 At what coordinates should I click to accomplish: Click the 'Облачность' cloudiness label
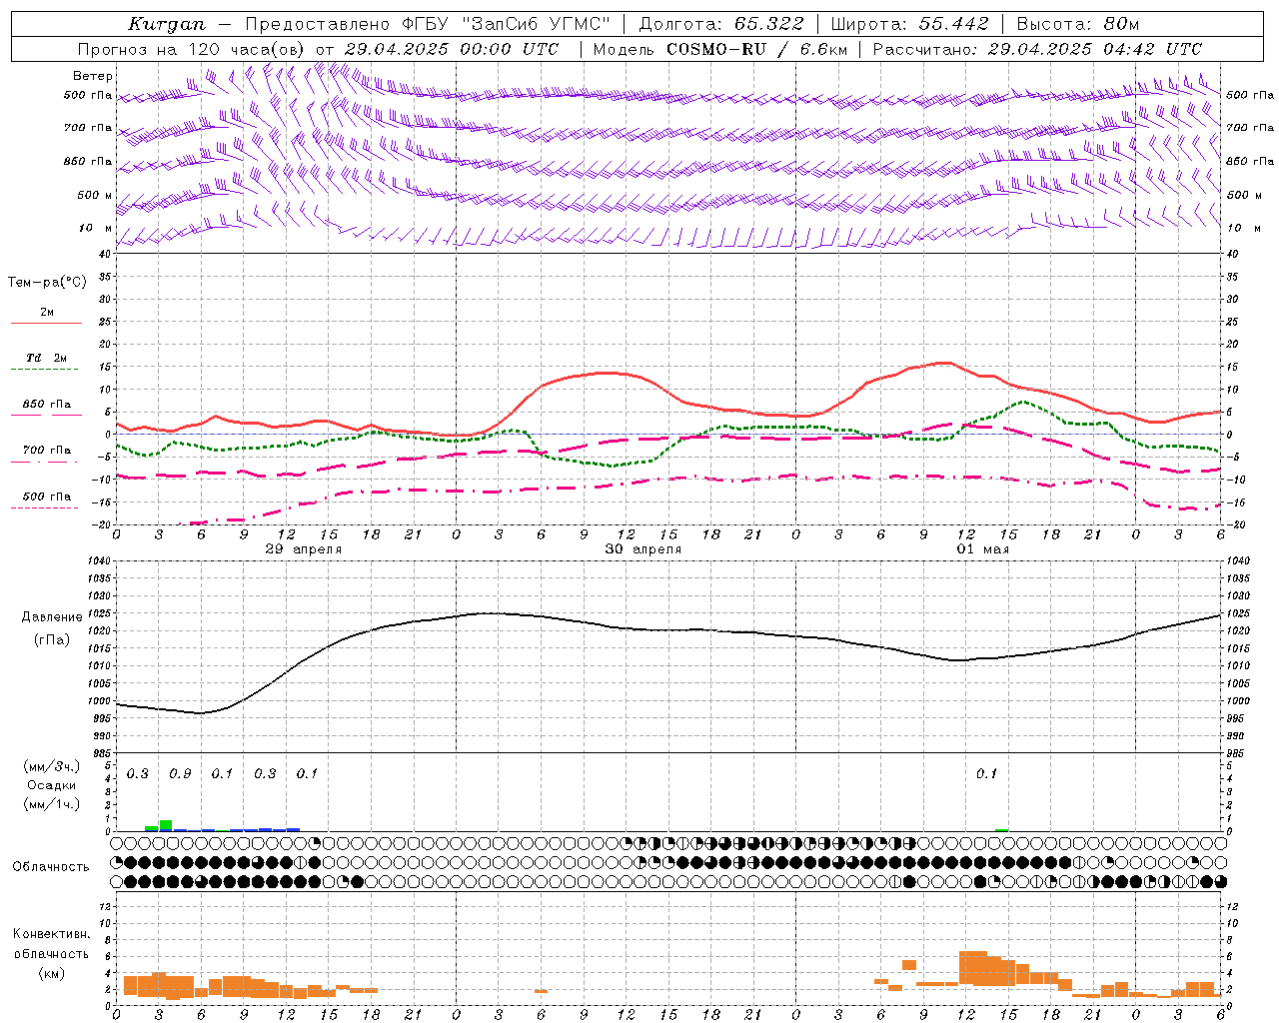click(51, 867)
